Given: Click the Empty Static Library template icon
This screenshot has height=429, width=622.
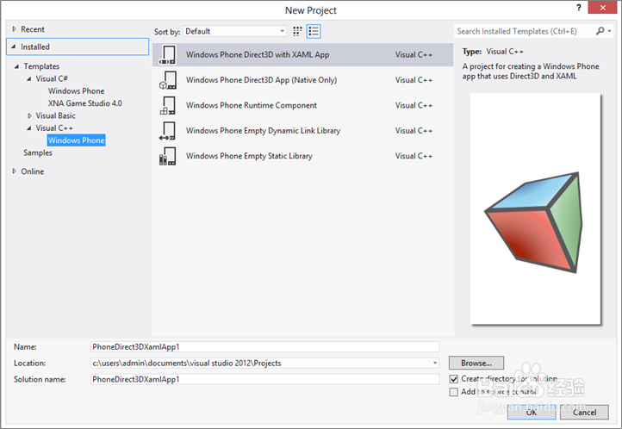Looking at the screenshot, I should click(x=167, y=156).
